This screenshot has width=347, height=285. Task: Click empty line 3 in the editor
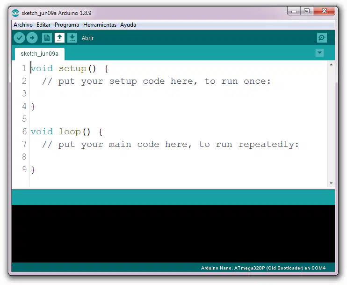pyautogui.click(x=178, y=94)
